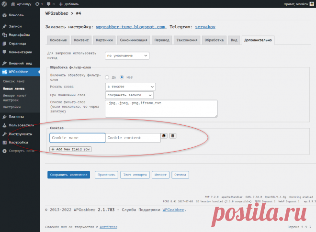316x232 pixels.
Task: Open Импорт лент/настроек submenu
Action: click(x=14, y=98)
